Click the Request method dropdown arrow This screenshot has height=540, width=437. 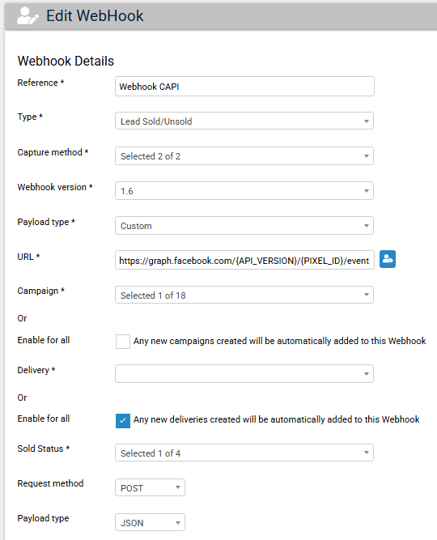(178, 487)
